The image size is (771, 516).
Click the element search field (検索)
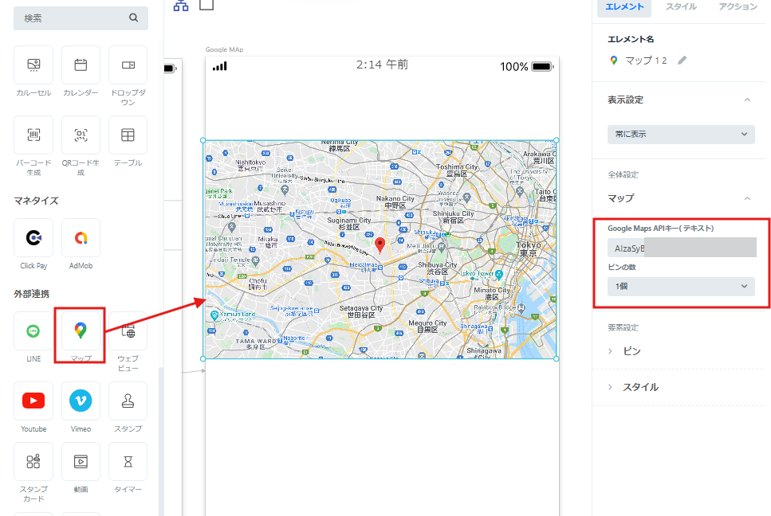pos(81,18)
